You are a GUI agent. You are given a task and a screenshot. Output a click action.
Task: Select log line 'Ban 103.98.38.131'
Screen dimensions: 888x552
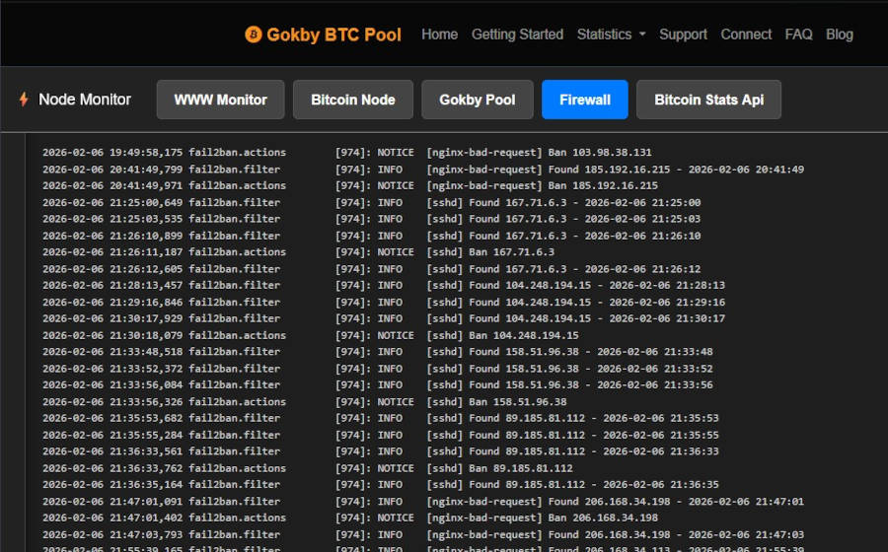click(x=346, y=152)
